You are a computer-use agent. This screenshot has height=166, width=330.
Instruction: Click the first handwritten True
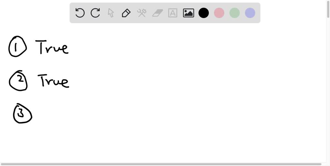tap(52, 47)
